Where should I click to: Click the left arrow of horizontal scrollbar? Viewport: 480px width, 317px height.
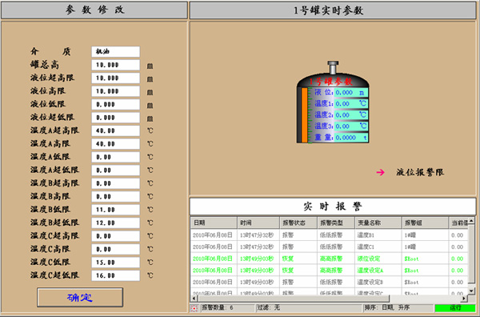pos(194,298)
